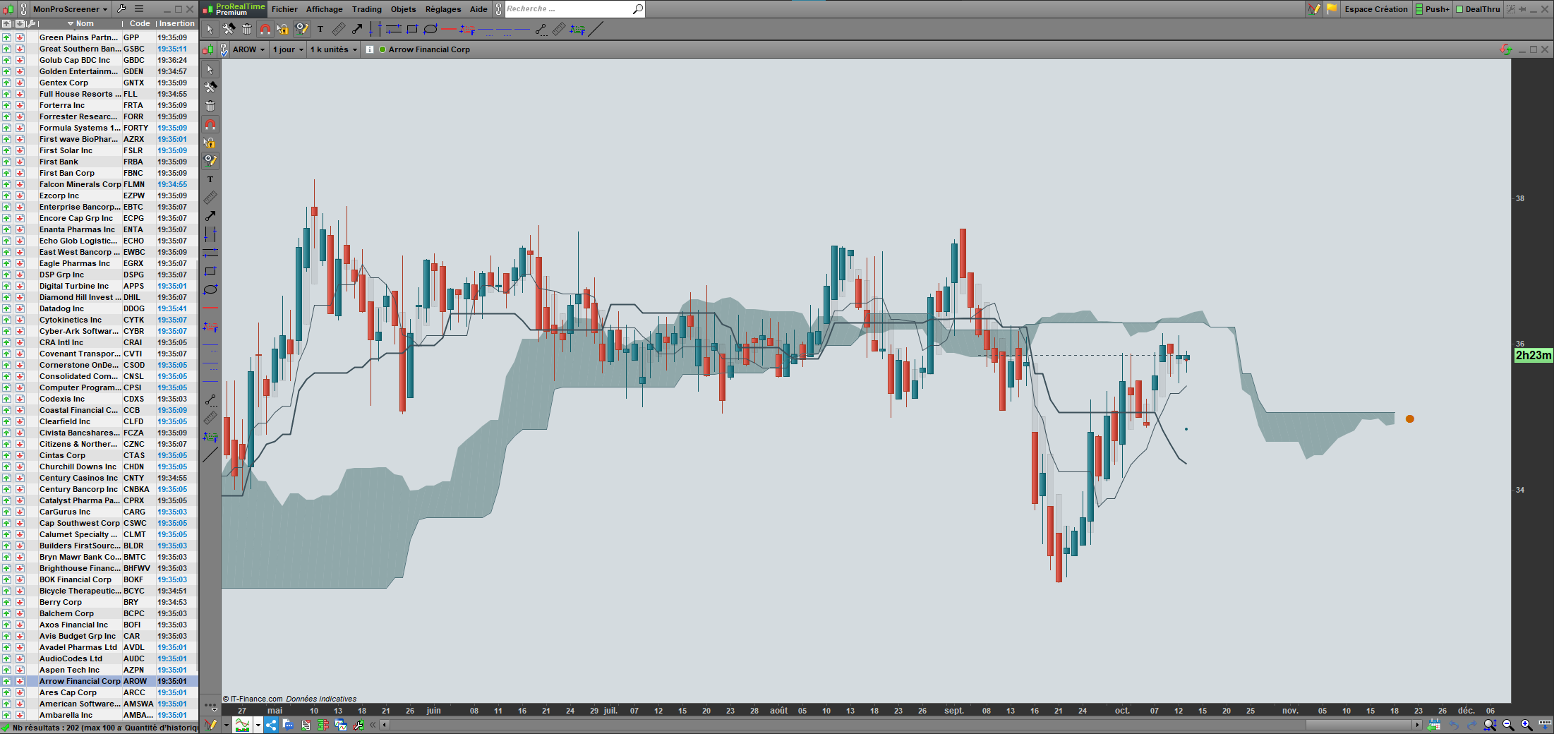
Task: Click the blue share icon below the chart
Action: 271,725
